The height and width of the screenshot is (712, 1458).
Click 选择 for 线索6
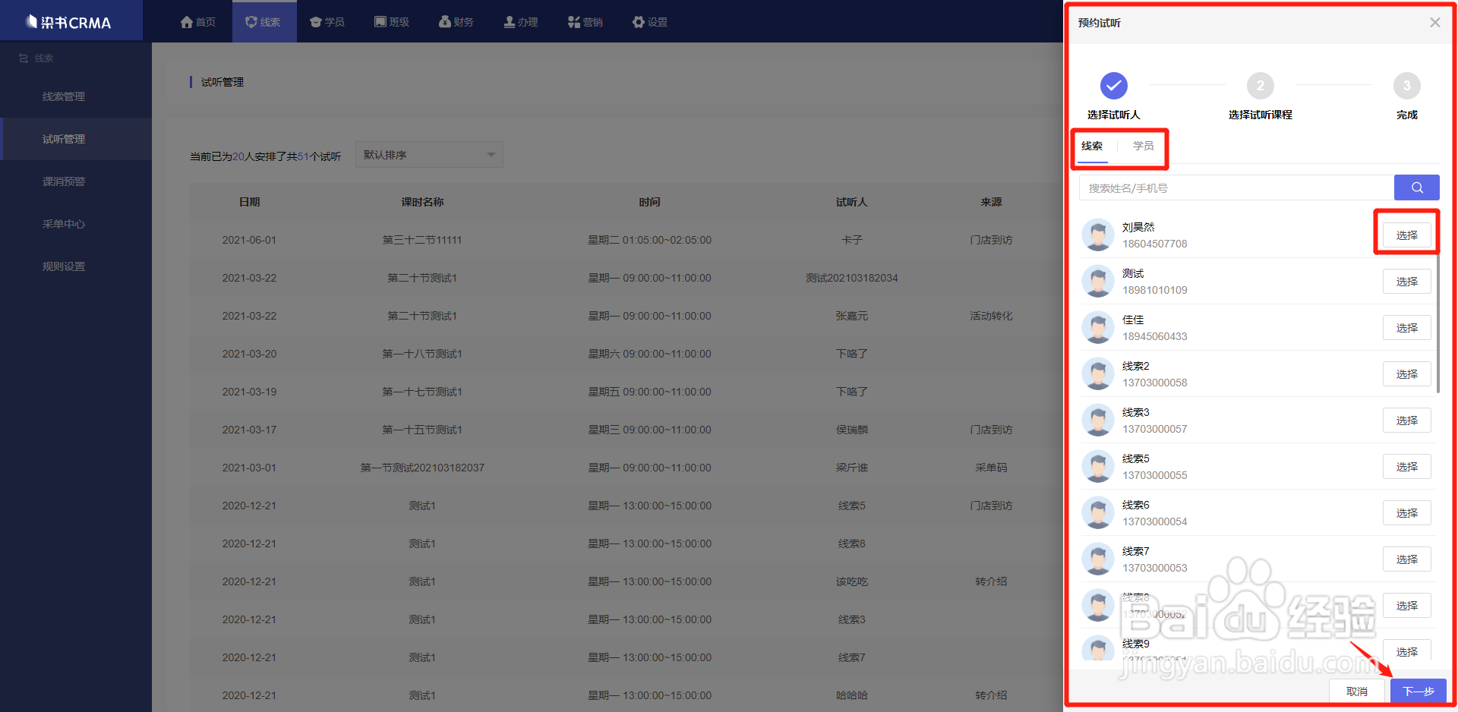(x=1407, y=513)
